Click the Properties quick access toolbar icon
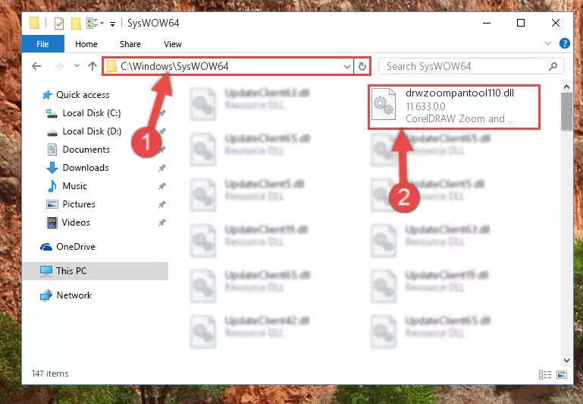The image size is (583, 404). tap(58, 24)
